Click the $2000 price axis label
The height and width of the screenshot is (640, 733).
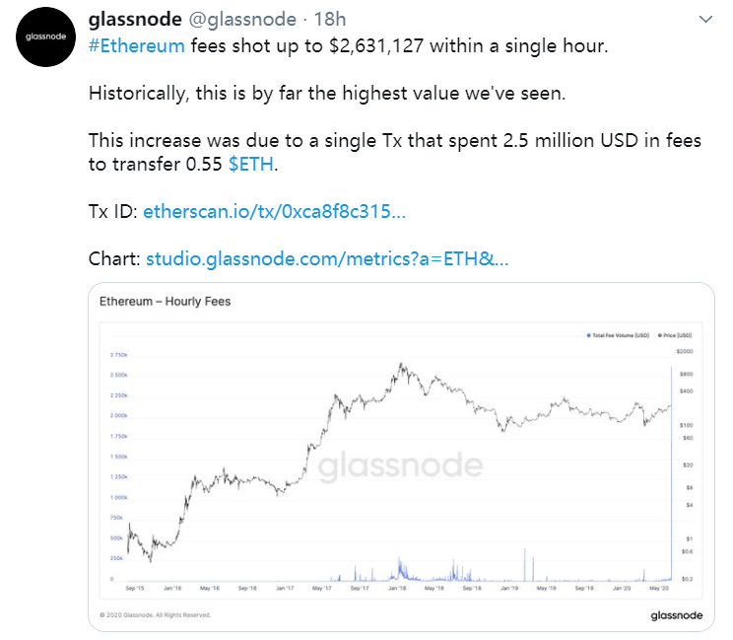tap(687, 352)
